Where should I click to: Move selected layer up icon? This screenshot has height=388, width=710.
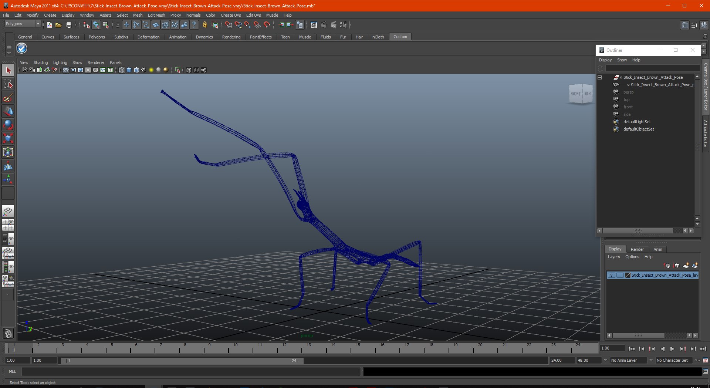tap(667, 266)
